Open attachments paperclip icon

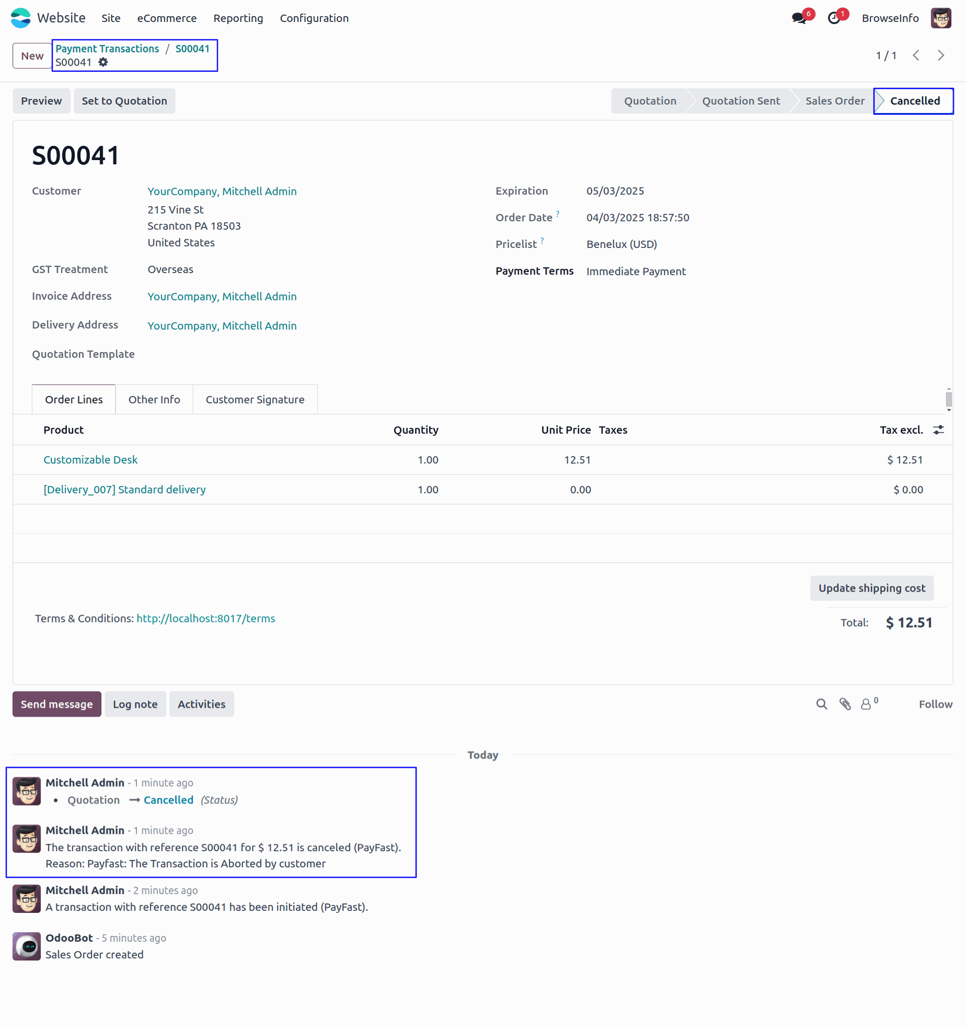tap(845, 704)
